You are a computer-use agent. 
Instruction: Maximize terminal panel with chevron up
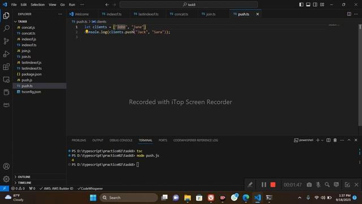(x=349, y=140)
